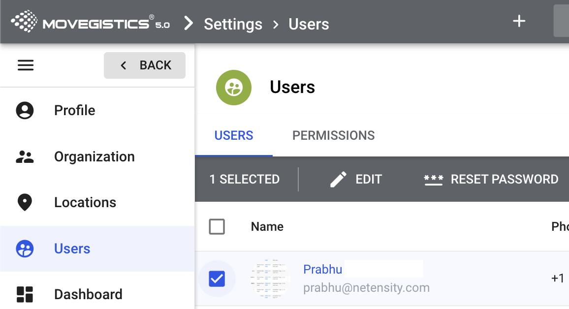
Task: Click the BACK button chevron
Action: (x=124, y=65)
